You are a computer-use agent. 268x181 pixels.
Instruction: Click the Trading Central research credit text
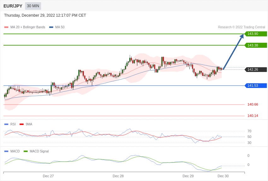point(242,27)
